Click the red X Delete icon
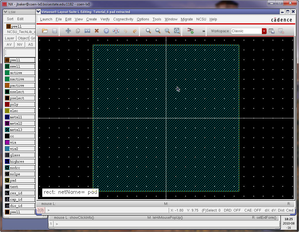Viewport: 299px width, 232px height. pyautogui.click(x=97, y=31)
